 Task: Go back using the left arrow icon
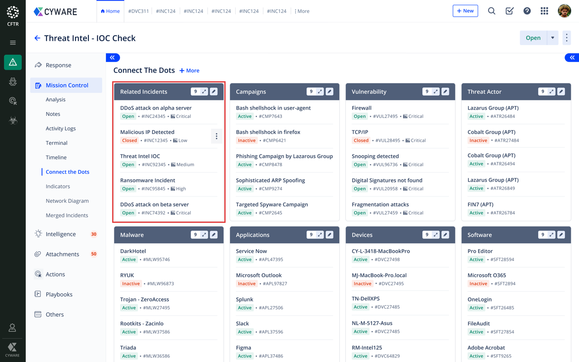click(x=37, y=38)
